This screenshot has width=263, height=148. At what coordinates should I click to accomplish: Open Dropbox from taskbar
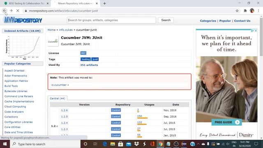tap(136, 144)
